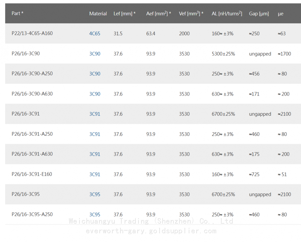Screen dimensions: 301x242
Task: Click 3C91 link in the P26/16-3C91-A630 row
Action: pyautogui.click(x=95, y=154)
